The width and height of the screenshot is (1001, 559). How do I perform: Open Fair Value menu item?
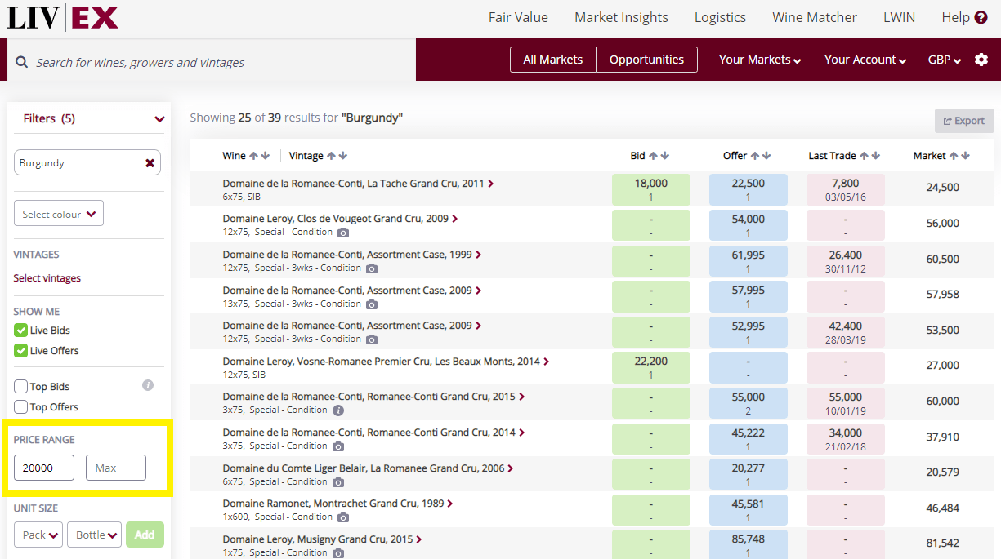pyautogui.click(x=518, y=17)
